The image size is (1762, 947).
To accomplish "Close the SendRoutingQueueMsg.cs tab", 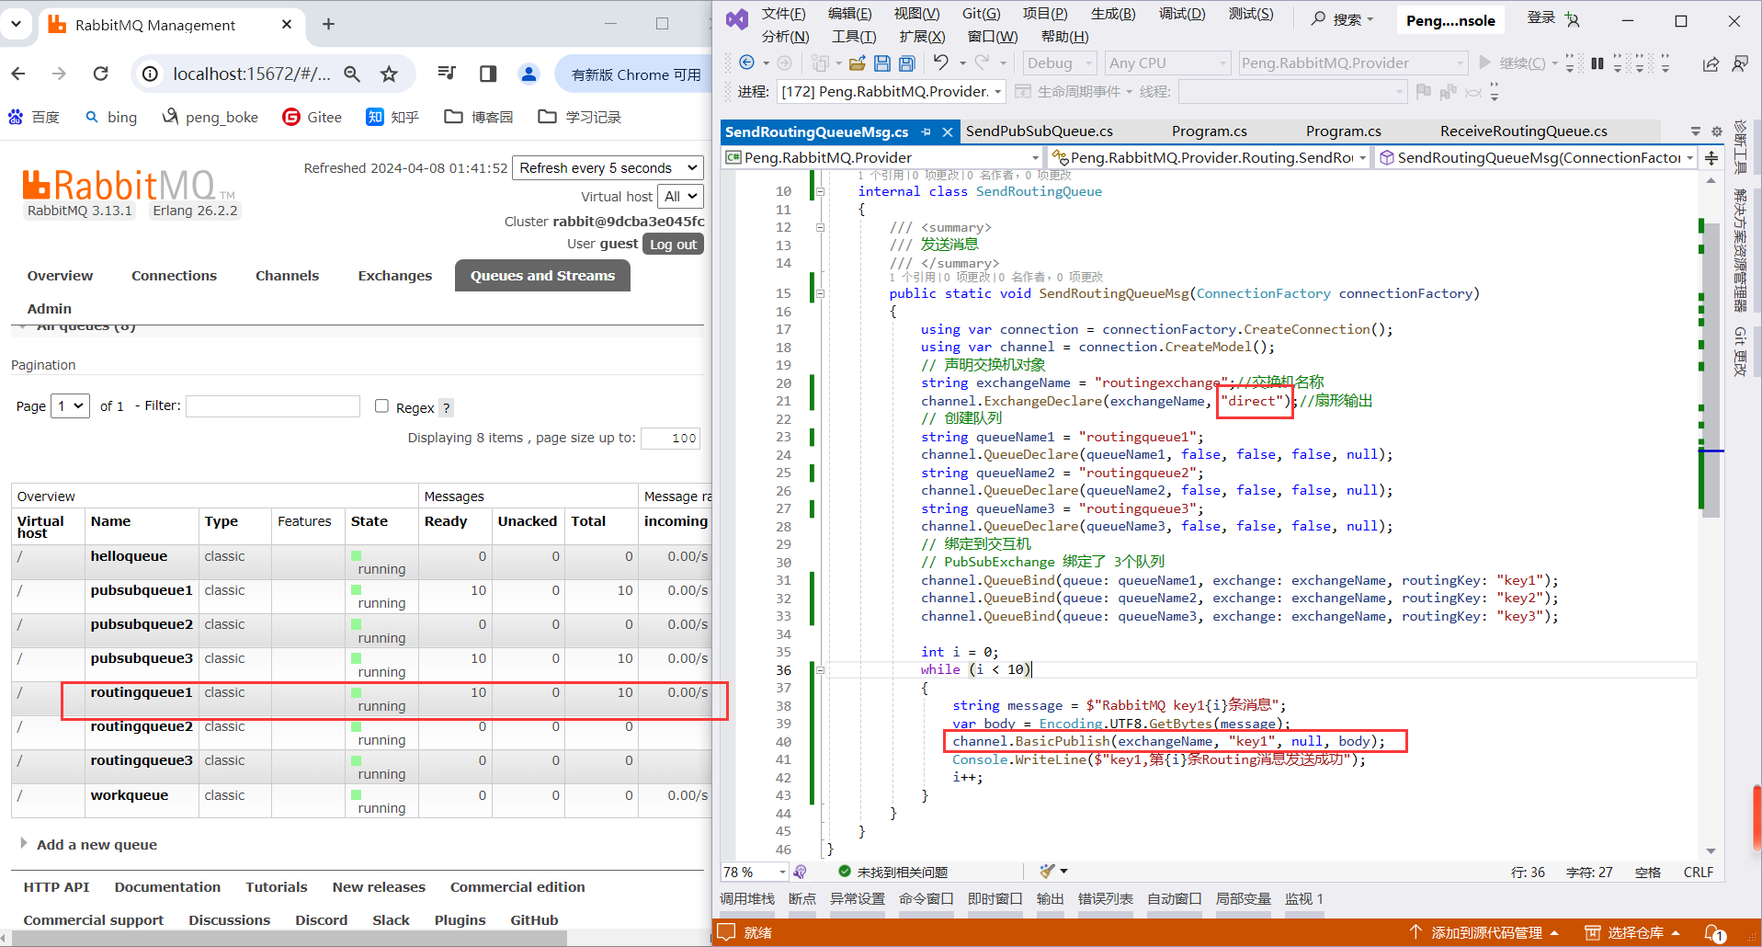I will 948,131.
